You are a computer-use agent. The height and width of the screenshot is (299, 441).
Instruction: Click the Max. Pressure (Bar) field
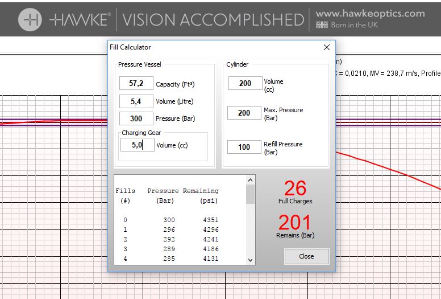click(244, 113)
